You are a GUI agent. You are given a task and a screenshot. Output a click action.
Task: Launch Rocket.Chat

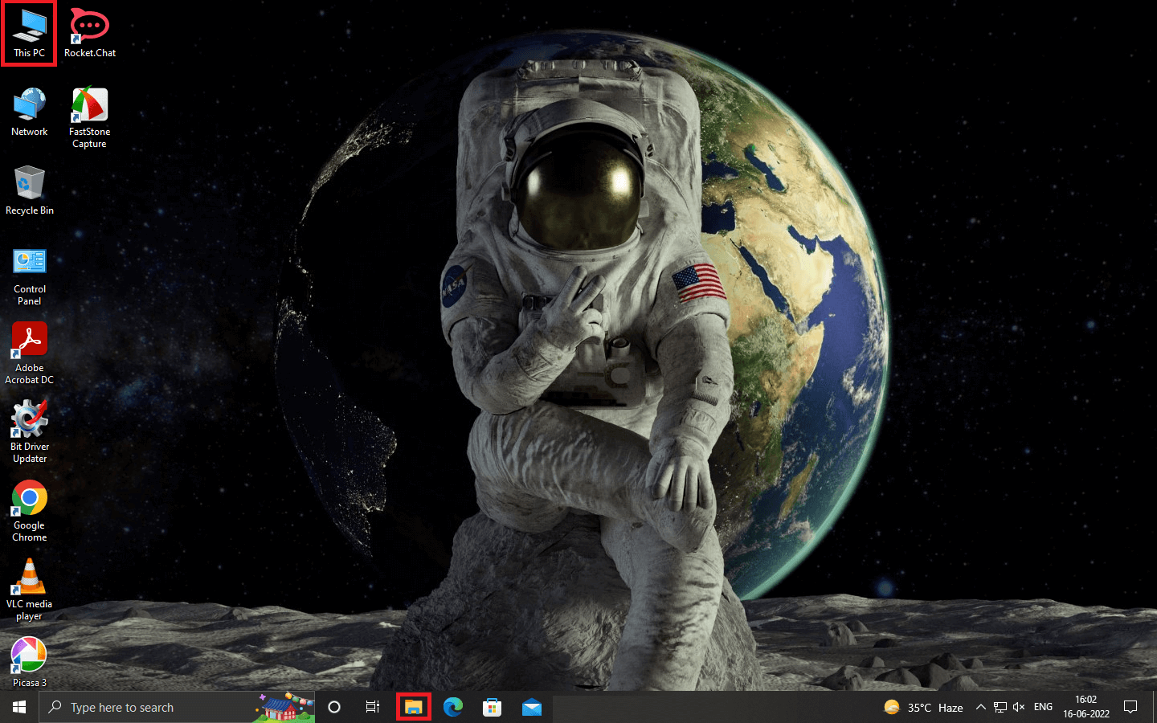coord(89,24)
